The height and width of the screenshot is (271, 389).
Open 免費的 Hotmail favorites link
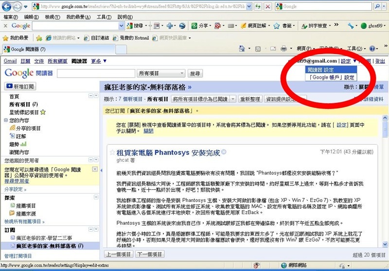click(131, 38)
